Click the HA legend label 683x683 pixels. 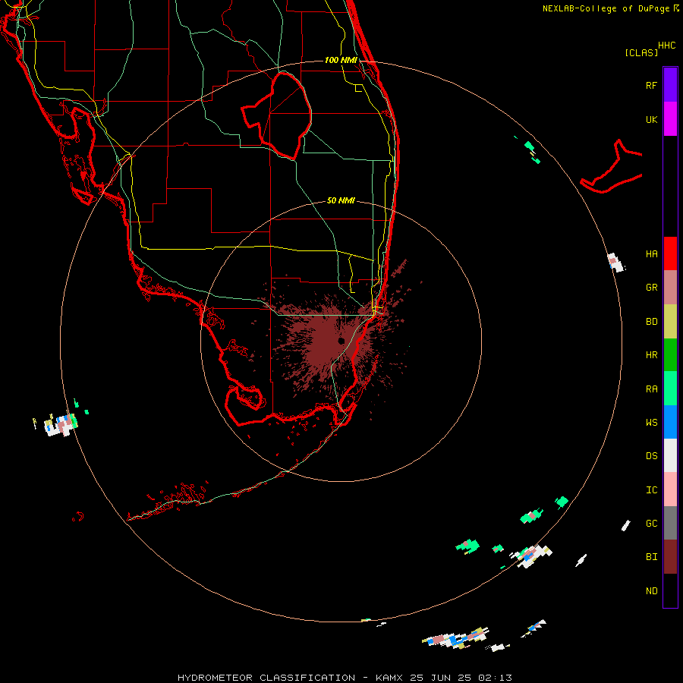pyautogui.click(x=651, y=254)
